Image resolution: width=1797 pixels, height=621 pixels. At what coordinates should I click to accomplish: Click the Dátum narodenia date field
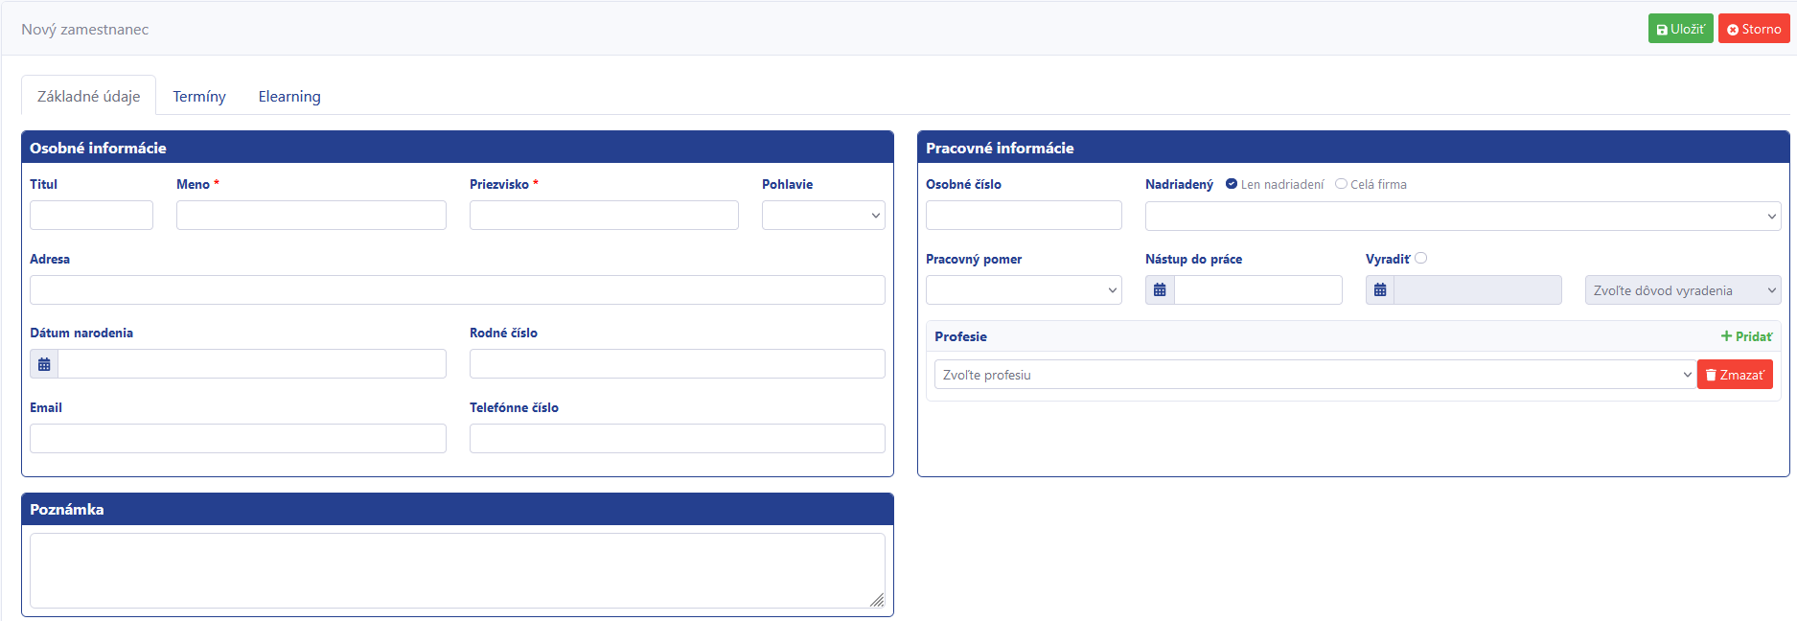[252, 364]
